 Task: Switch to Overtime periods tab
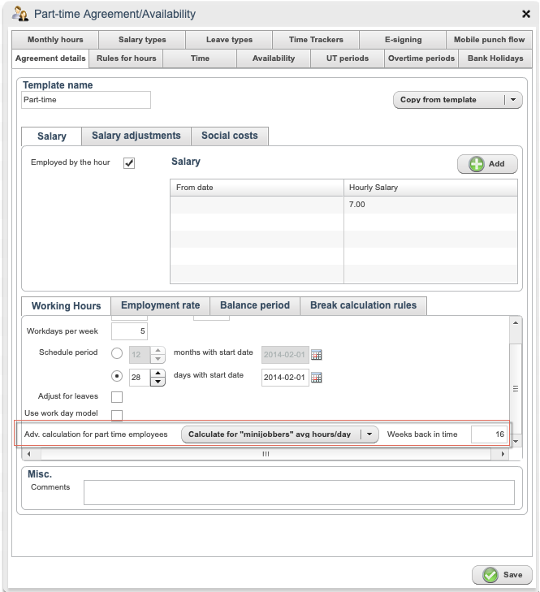pyautogui.click(x=421, y=58)
